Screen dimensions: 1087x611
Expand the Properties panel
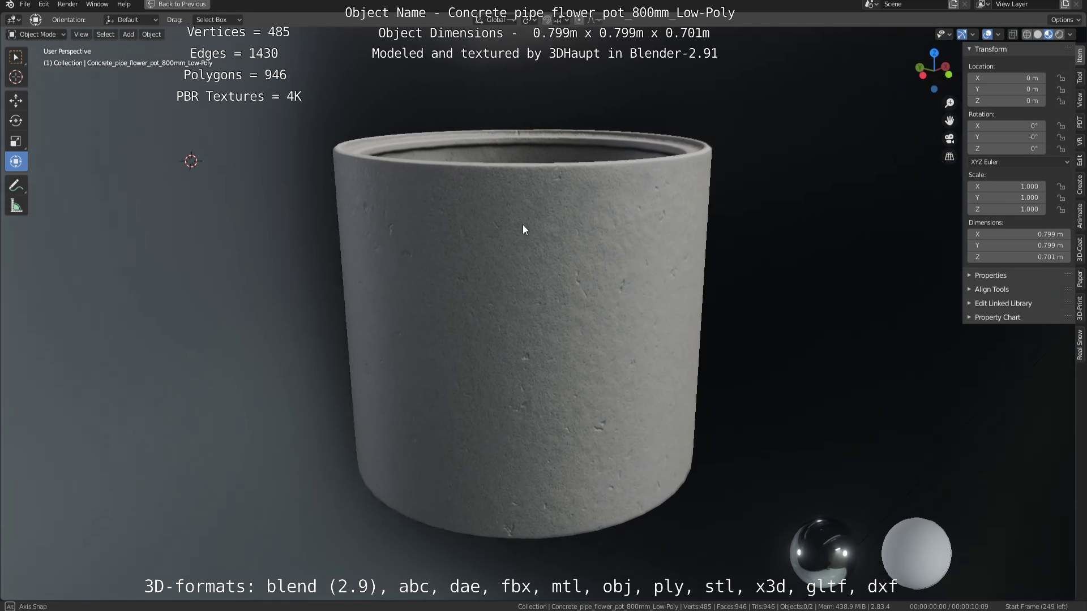click(969, 276)
